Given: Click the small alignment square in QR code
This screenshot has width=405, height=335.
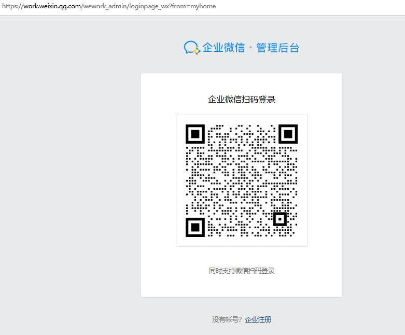Looking at the screenshot, I should pyautogui.click(x=280, y=219).
